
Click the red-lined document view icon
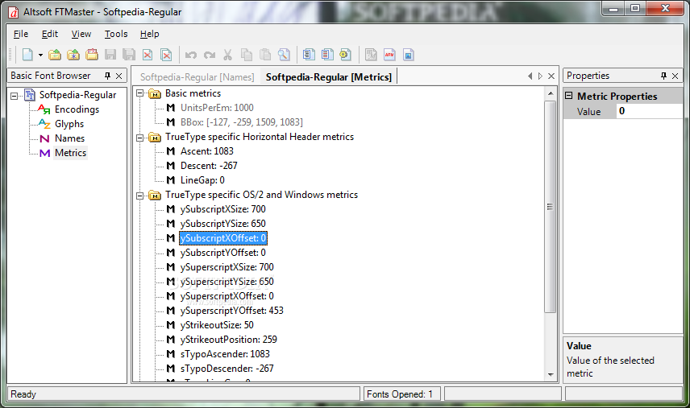point(327,55)
